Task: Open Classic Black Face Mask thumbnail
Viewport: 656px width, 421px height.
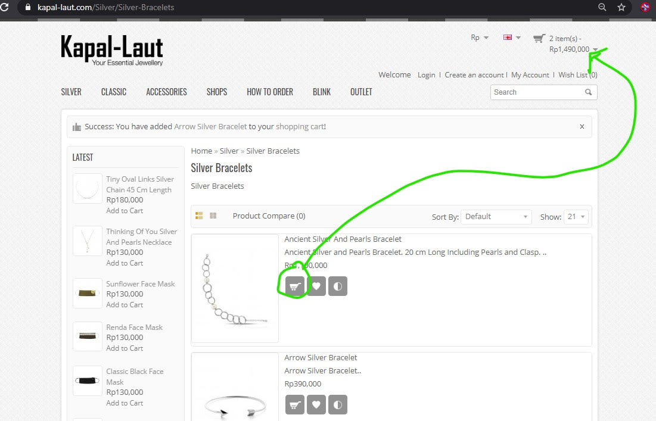Action: (88, 381)
